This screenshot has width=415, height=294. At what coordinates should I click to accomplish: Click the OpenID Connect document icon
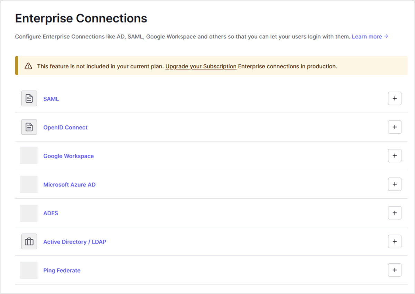[29, 127]
